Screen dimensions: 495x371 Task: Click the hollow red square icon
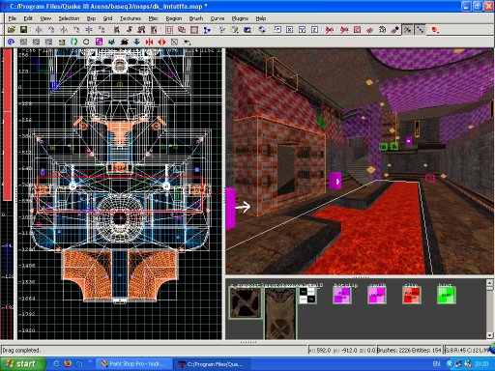click(194, 30)
